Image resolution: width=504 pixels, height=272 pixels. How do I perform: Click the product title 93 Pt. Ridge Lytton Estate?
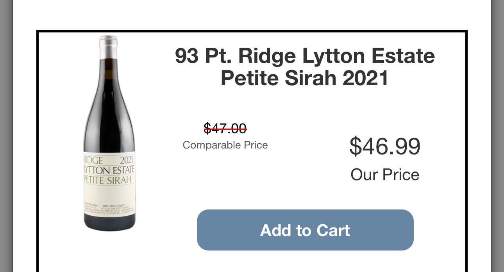pos(305,55)
